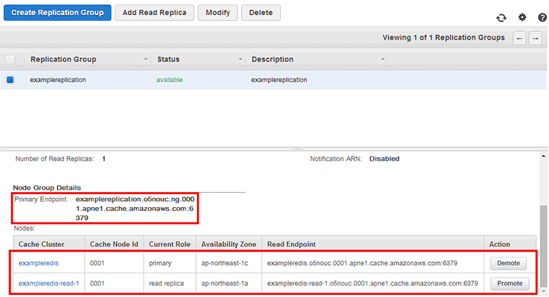Open the Replication Group column filter dropdown
The height and width of the screenshot is (297, 549).
[x=146, y=59]
